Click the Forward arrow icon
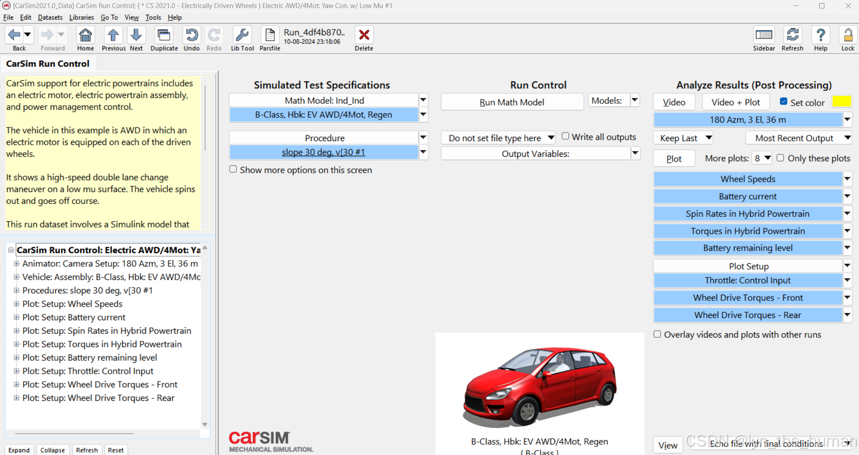This screenshot has height=455, width=859. click(47, 34)
